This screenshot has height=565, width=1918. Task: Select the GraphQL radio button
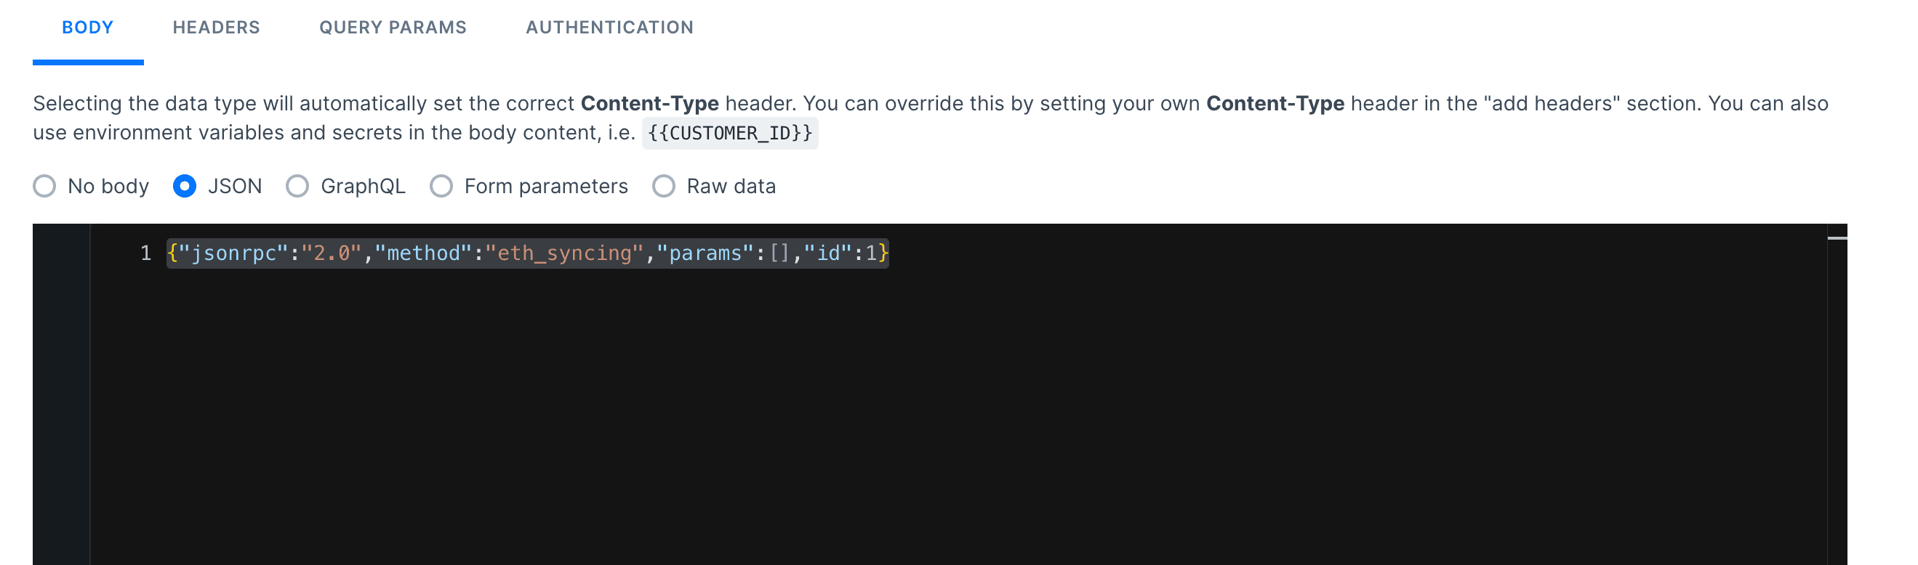coord(297,186)
